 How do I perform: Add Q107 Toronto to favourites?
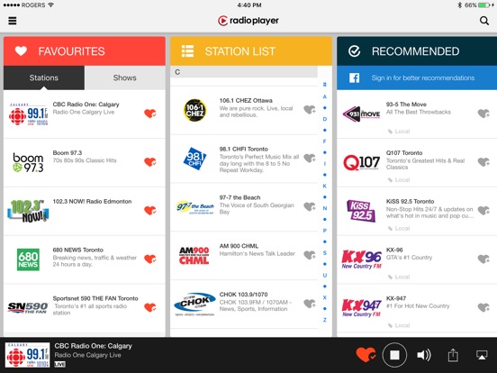click(483, 162)
